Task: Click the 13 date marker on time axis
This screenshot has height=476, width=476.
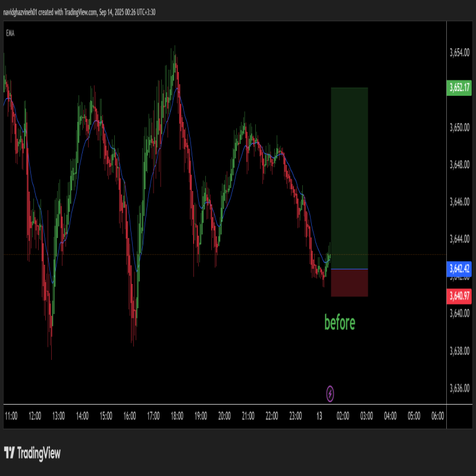Action: coord(320,416)
